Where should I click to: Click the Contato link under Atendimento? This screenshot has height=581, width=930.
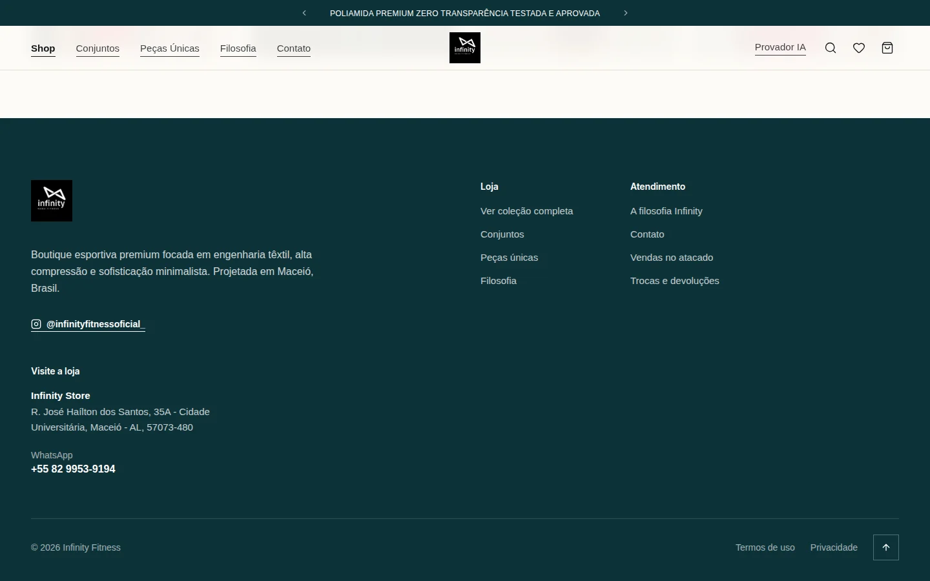click(x=647, y=234)
